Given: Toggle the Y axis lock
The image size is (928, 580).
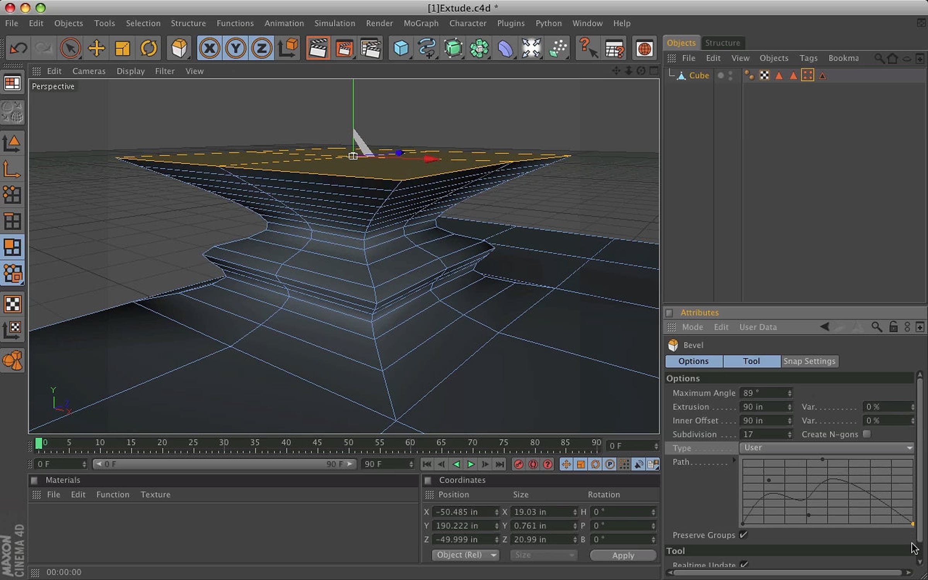Looking at the screenshot, I should point(235,49).
